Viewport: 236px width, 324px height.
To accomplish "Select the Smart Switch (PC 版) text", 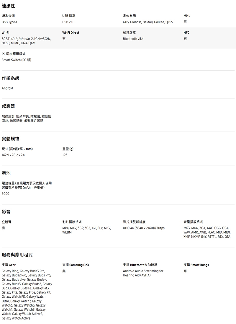I will (x=17, y=60).
